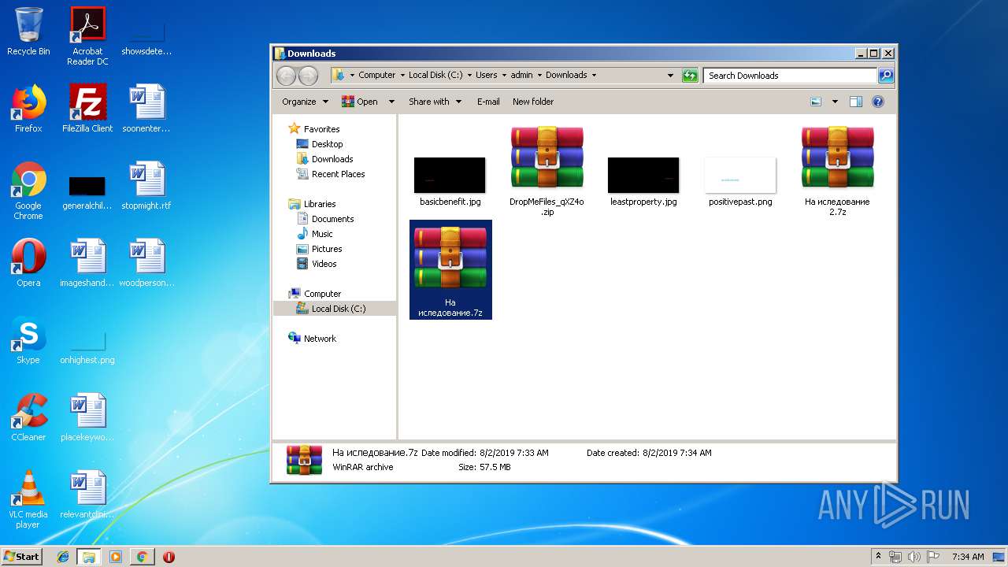Viewport: 1008px width, 567px height.
Task: Open Action Center flag tray icon
Action: pyautogui.click(x=933, y=557)
